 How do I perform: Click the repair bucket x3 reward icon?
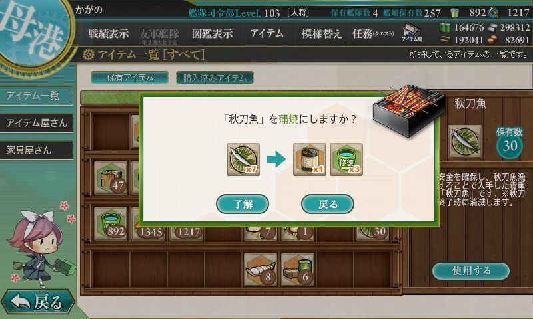coord(346,159)
